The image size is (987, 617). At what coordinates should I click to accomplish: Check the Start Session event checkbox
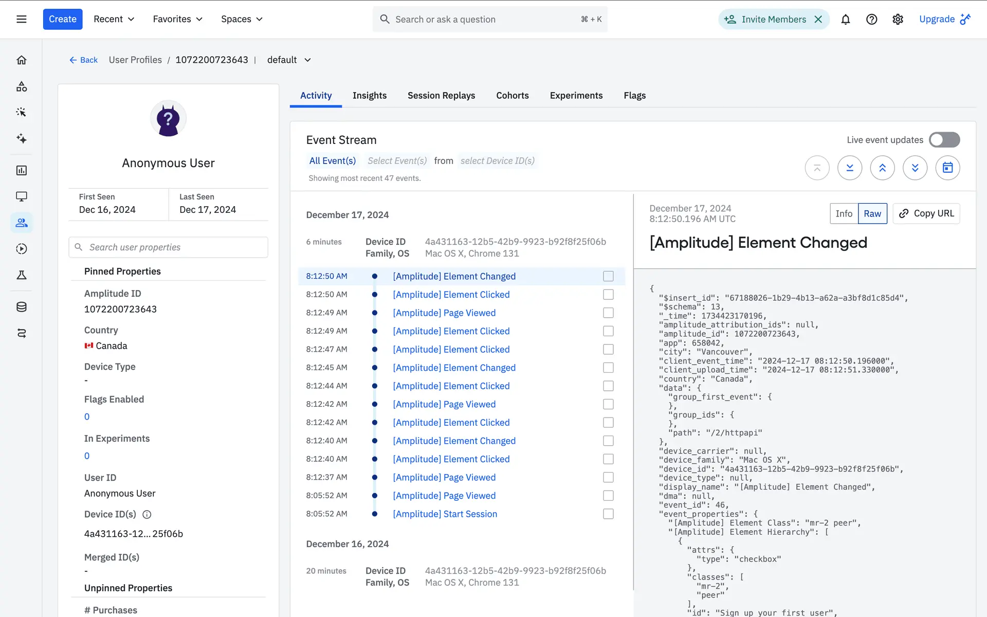(x=608, y=514)
